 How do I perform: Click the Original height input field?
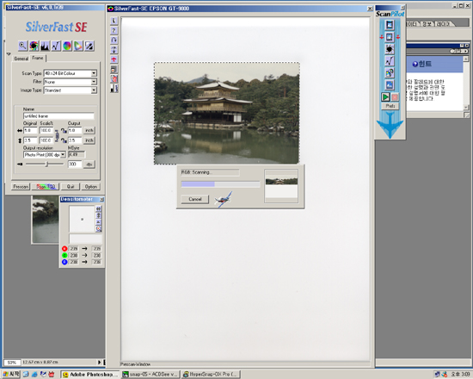point(30,140)
